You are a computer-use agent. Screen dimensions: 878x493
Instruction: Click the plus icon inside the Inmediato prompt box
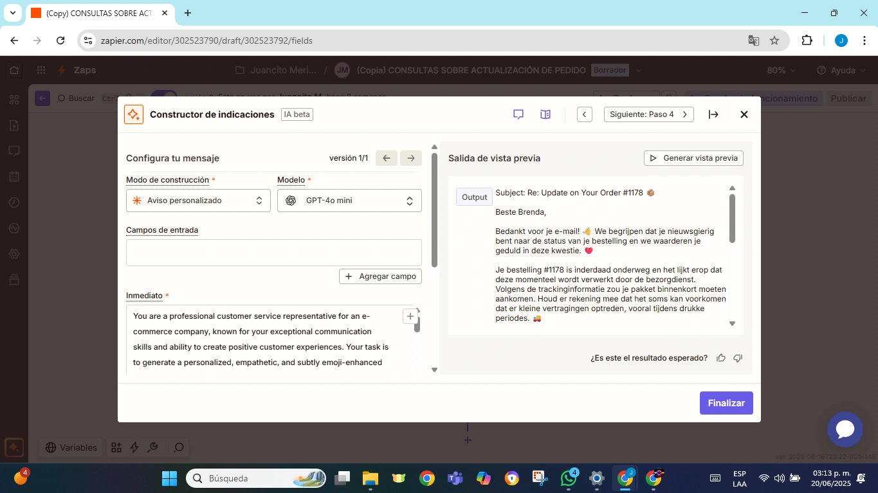point(410,316)
